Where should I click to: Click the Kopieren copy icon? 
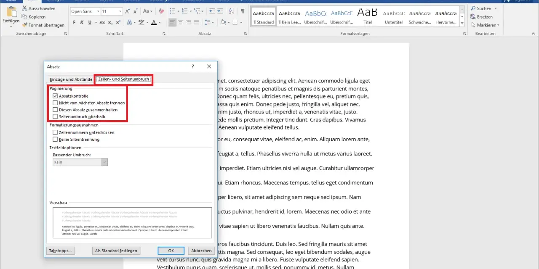(25, 17)
